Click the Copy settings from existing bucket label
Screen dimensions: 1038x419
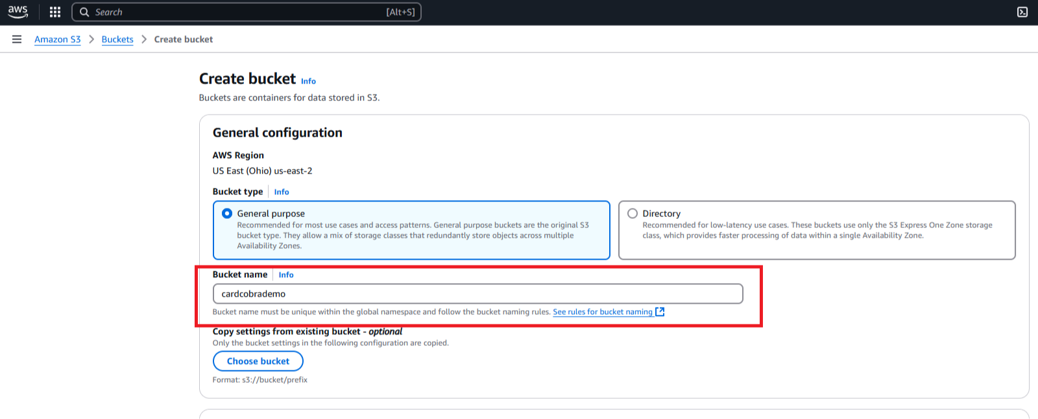[x=308, y=332]
